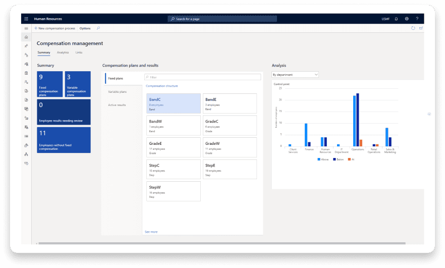Switch to the Analytics tab

click(x=63, y=52)
